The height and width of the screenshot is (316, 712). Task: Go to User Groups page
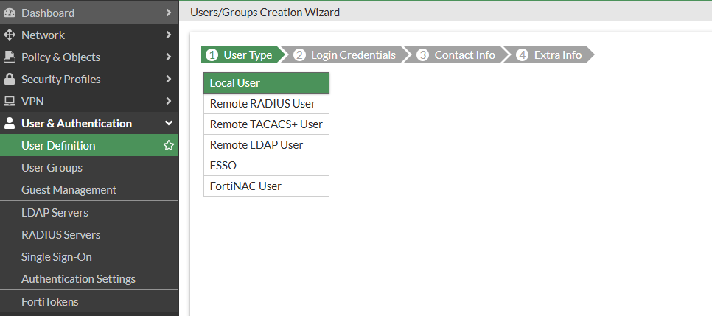coord(89,167)
